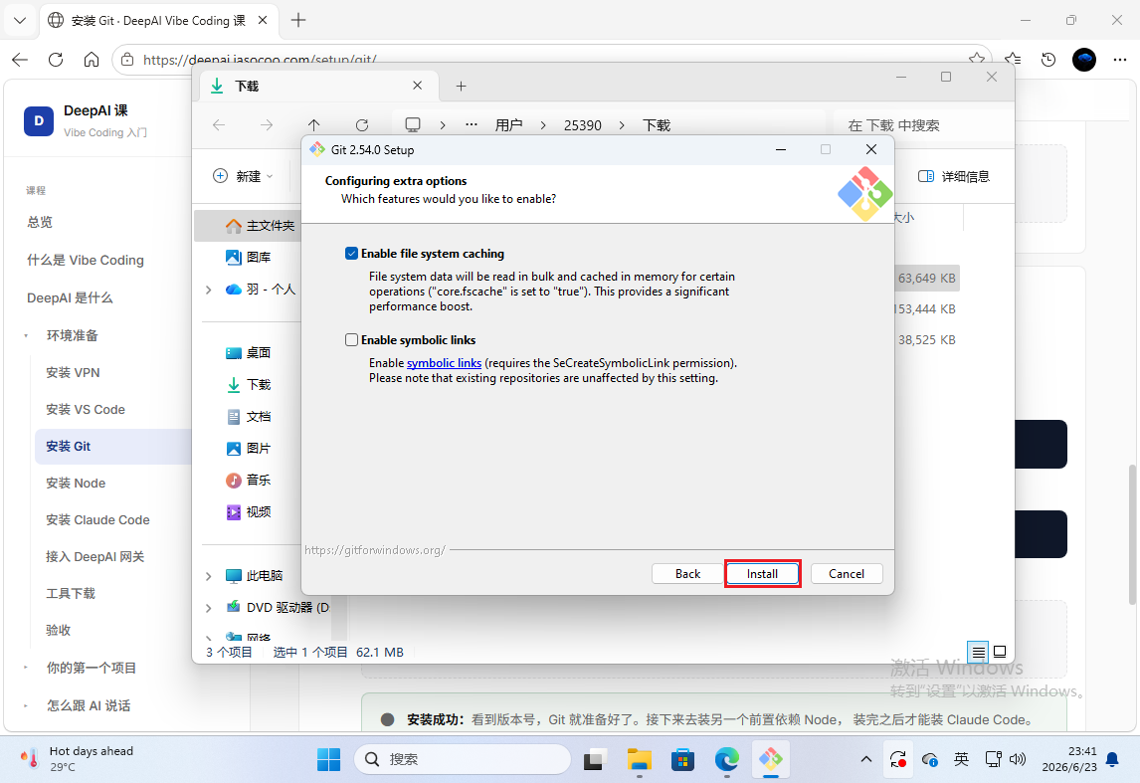Open the Edge profile avatar
This screenshot has width=1140, height=783.
(x=1084, y=60)
